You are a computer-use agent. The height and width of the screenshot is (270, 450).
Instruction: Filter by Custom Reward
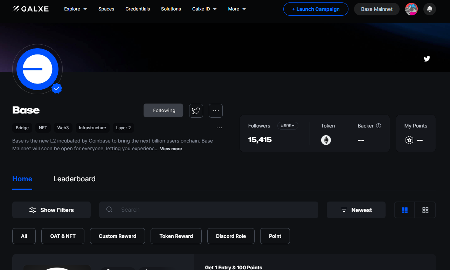click(117, 236)
